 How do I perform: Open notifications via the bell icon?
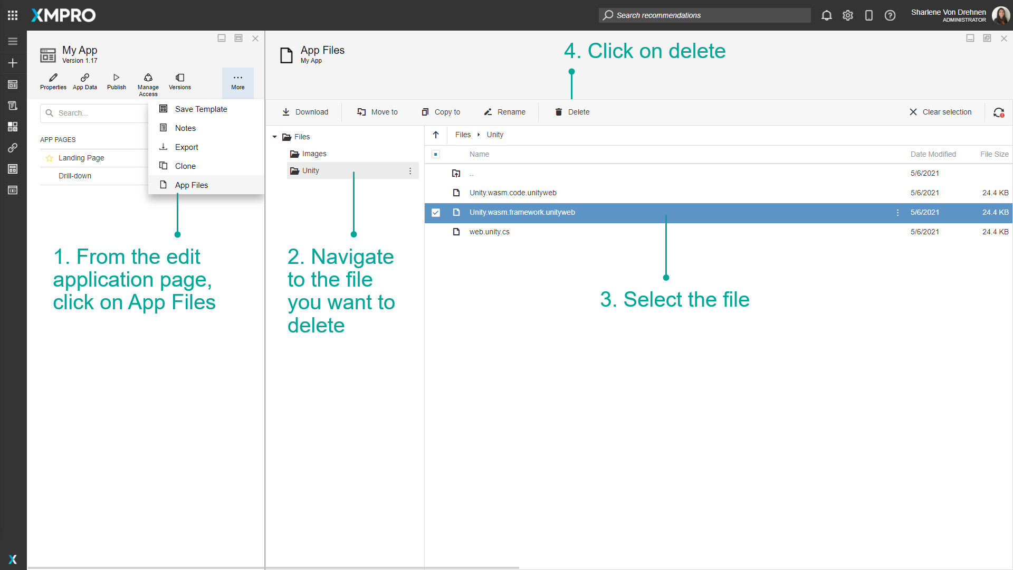826,15
